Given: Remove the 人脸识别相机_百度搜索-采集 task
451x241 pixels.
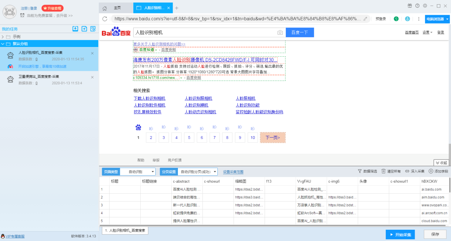Looking at the screenshot, I should (x=92, y=53).
